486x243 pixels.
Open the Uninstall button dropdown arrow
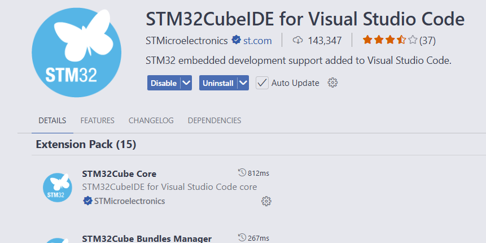[243, 83]
